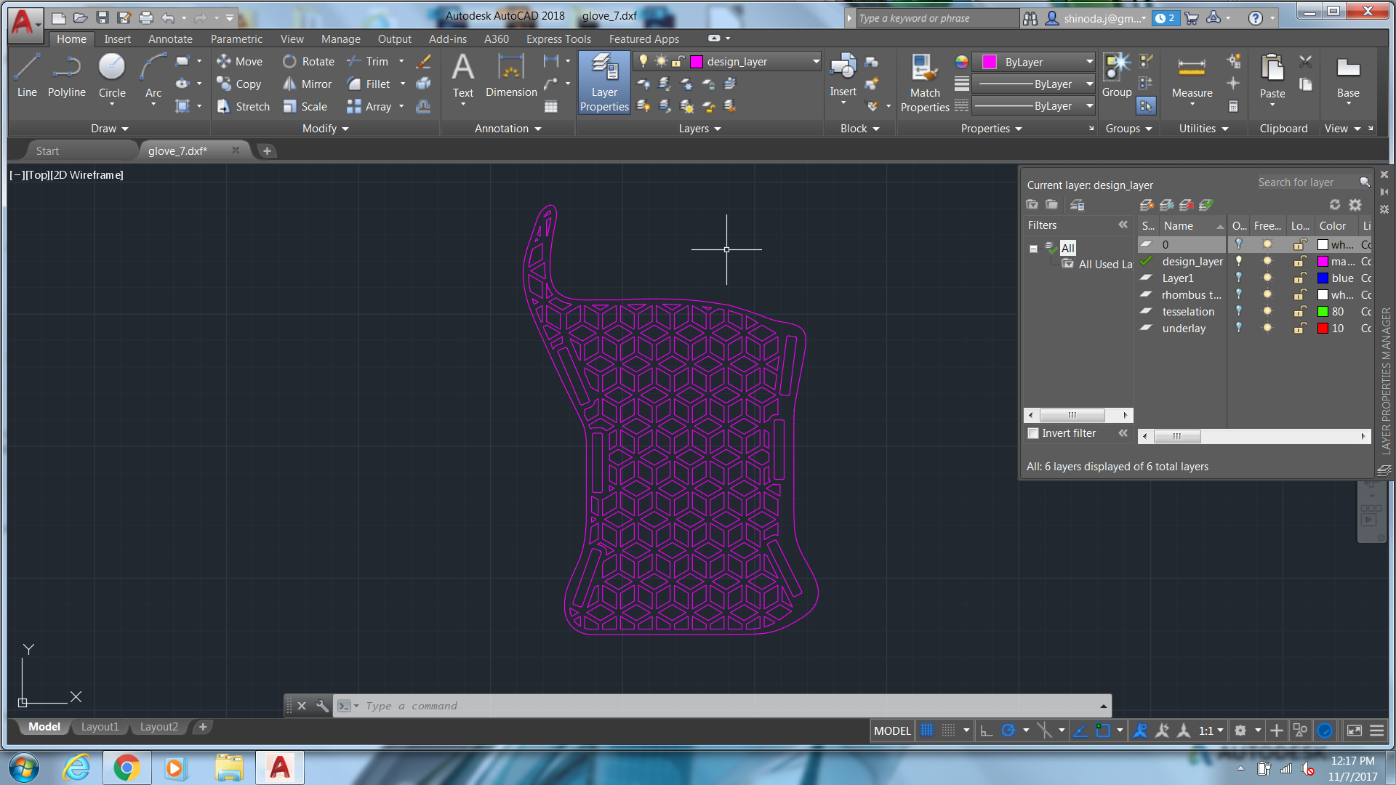Expand the Modify panel
The width and height of the screenshot is (1396, 785).
point(325,129)
